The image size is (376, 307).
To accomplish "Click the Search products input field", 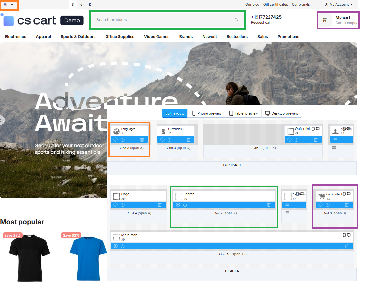I will (168, 20).
